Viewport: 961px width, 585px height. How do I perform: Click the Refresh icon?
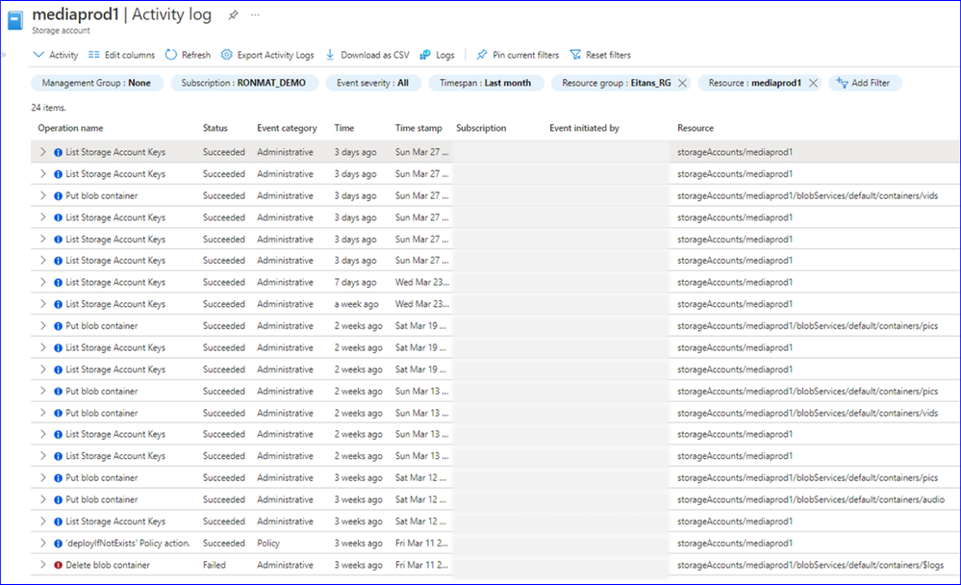(171, 55)
